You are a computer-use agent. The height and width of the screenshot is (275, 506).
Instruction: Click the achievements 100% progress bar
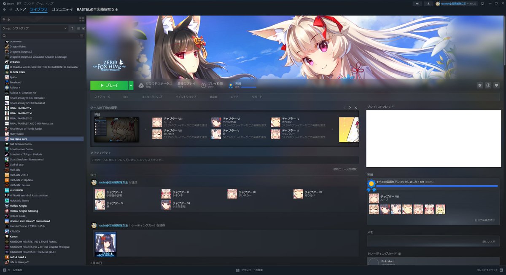click(437, 186)
